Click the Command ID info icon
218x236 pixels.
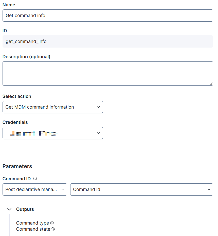tap(35, 179)
